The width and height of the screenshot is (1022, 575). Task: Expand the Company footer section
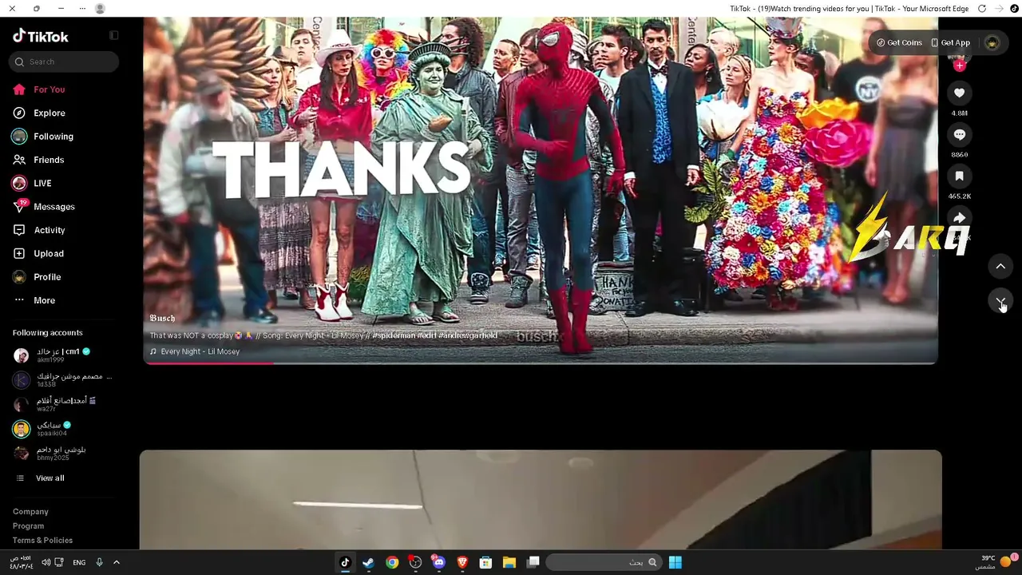[x=30, y=511]
